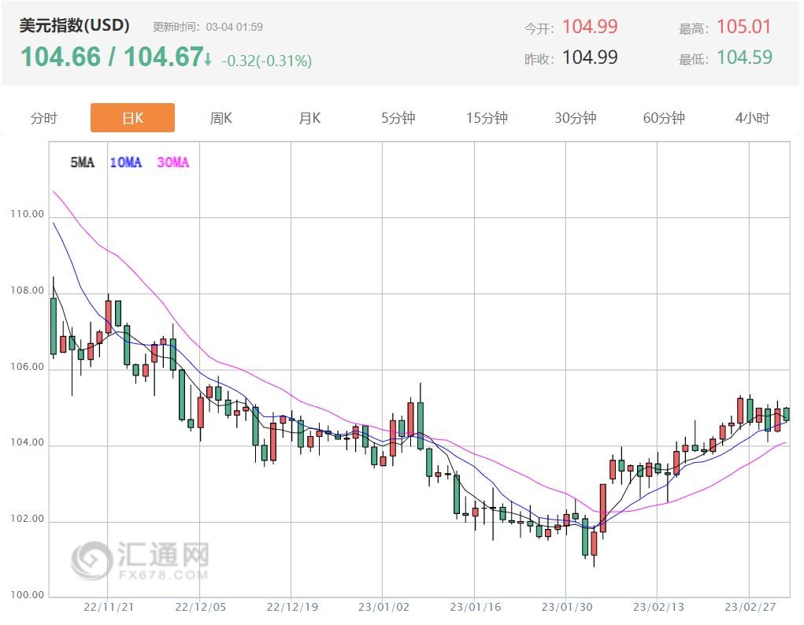Click the 23/01/30 date axis label
Viewport: 804px width, 625px height.
click(565, 608)
